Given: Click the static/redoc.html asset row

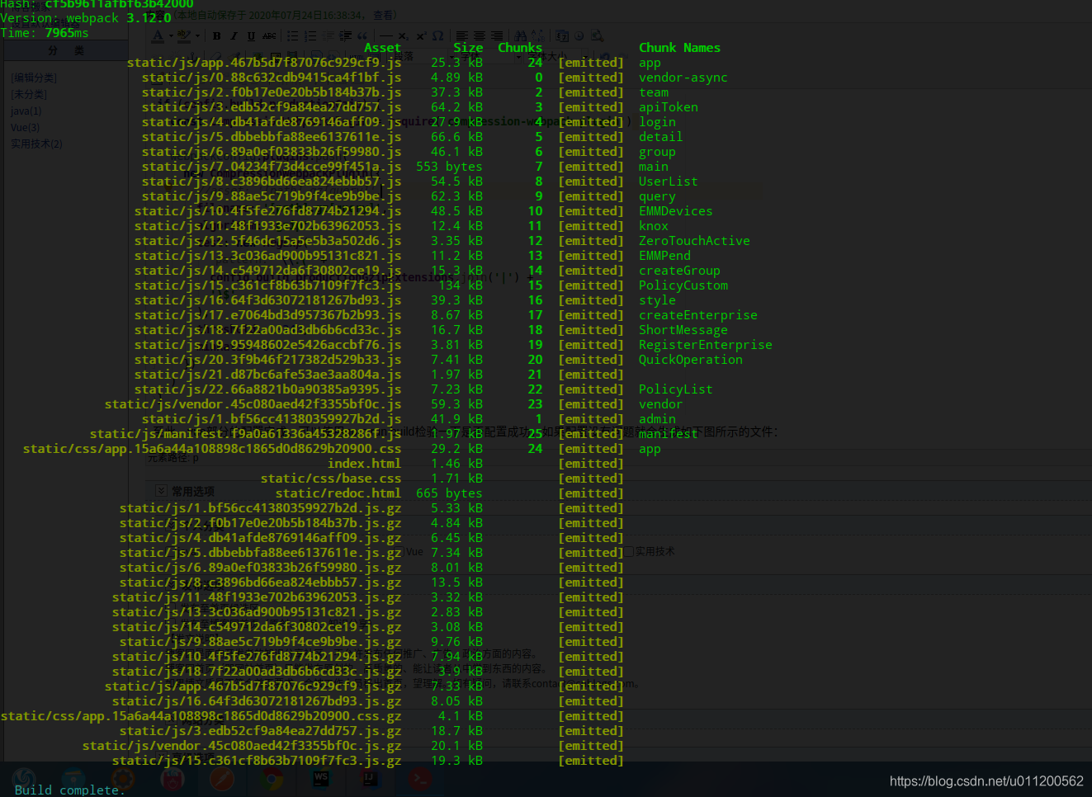Looking at the screenshot, I should point(338,493).
